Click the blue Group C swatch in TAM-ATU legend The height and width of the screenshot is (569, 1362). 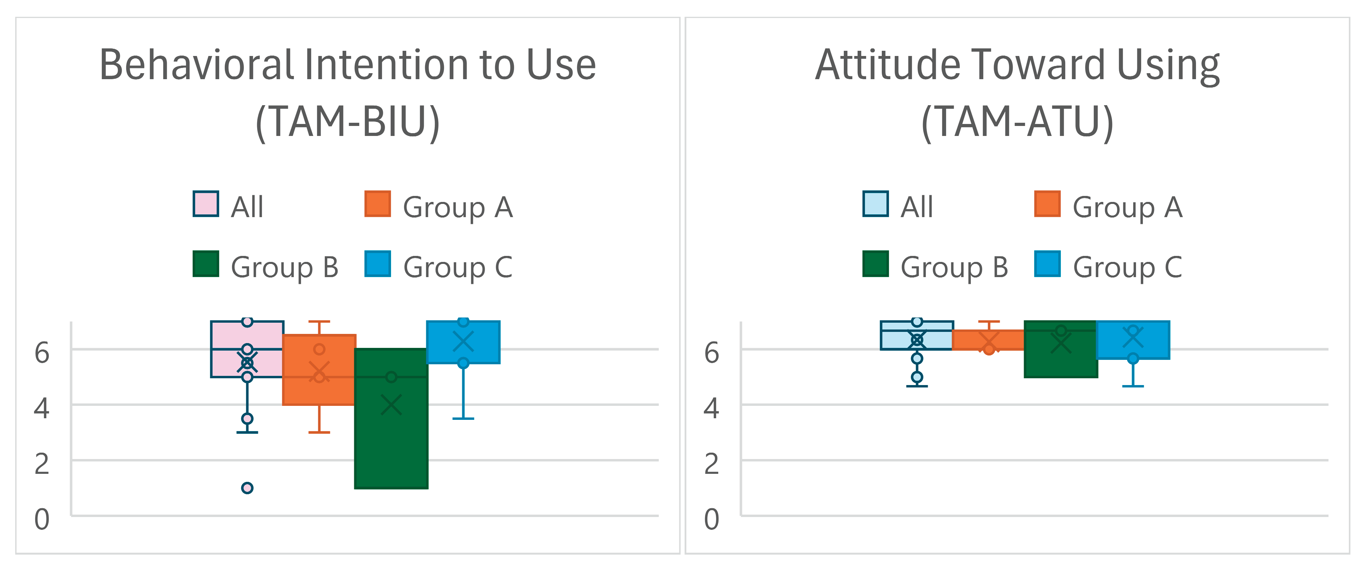click(1047, 264)
